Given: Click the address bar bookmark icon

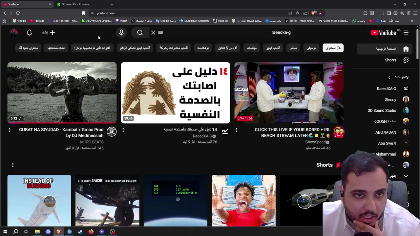Looking at the screenshot, I should coord(83,13).
